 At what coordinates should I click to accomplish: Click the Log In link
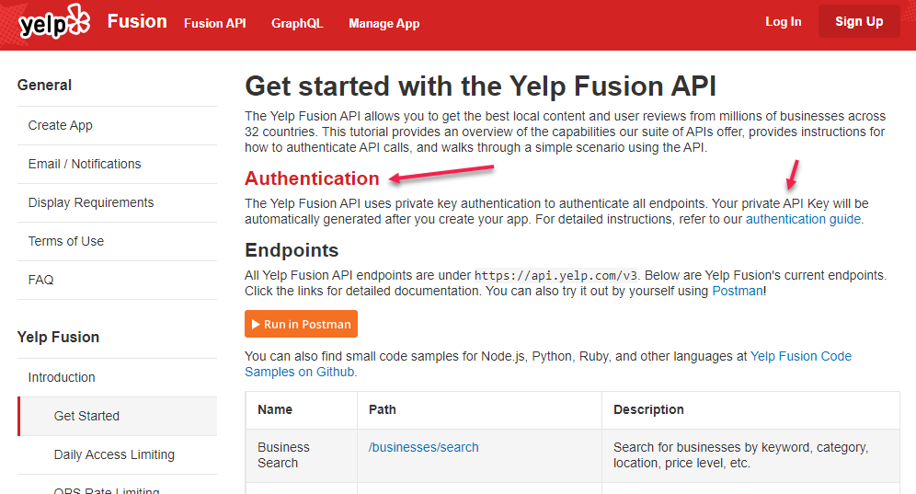tap(783, 22)
